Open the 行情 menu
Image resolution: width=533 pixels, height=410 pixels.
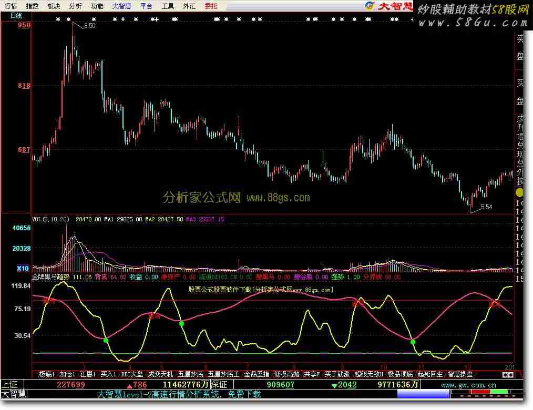point(11,6)
